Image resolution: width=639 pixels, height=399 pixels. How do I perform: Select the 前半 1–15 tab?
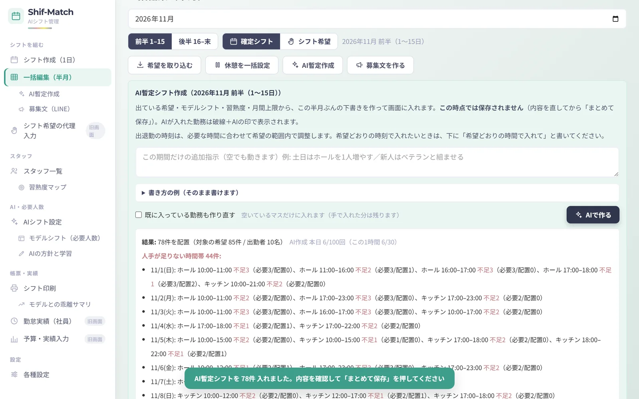pos(150,41)
